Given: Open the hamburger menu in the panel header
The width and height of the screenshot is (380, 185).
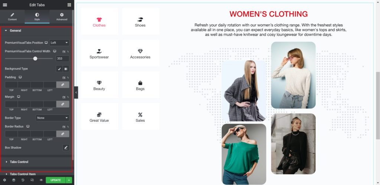Looking at the screenshot, I should click(5, 5).
